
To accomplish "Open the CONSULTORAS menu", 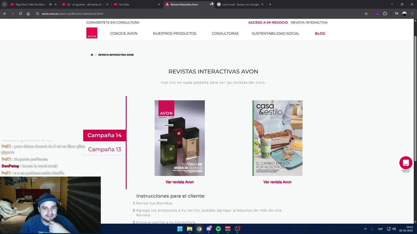I will (225, 33).
